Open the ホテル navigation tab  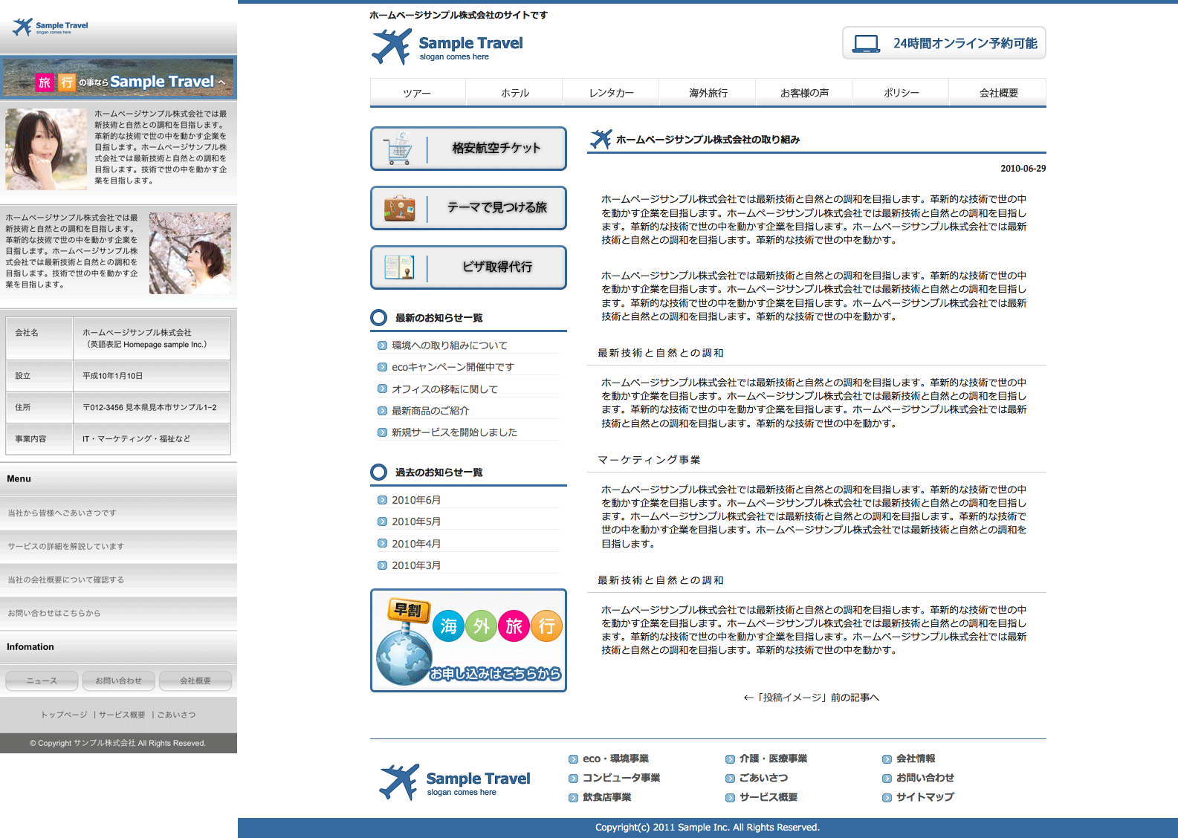pos(514,93)
